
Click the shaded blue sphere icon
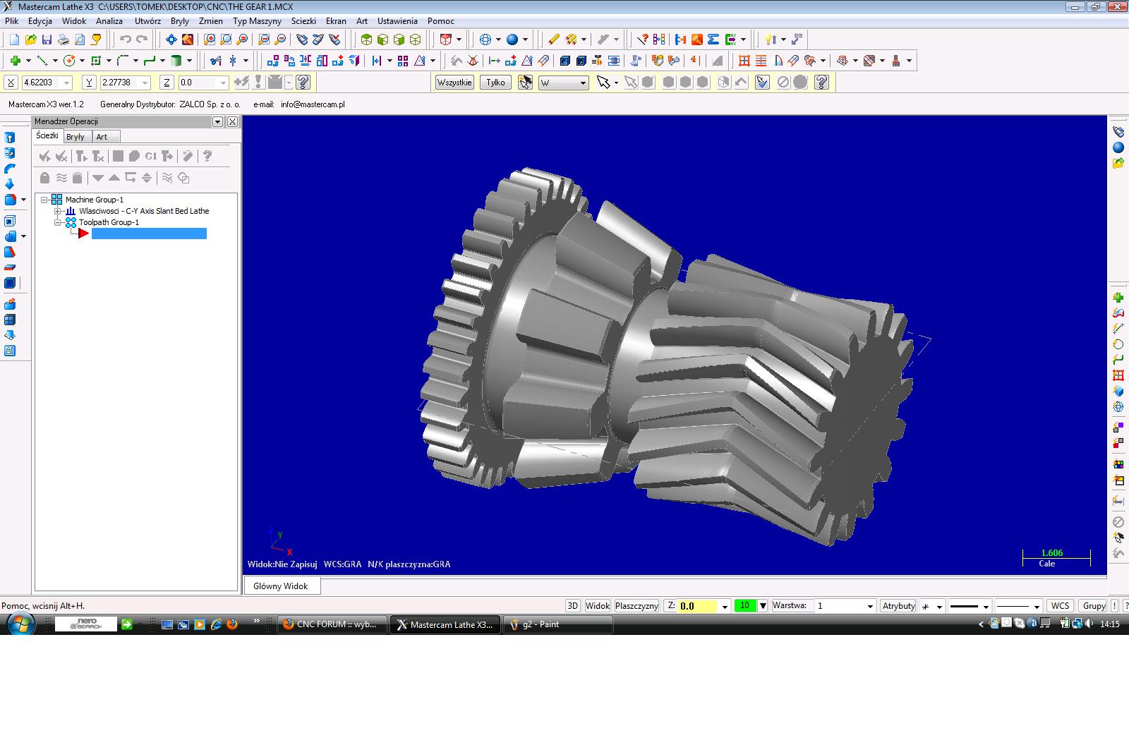pos(512,40)
